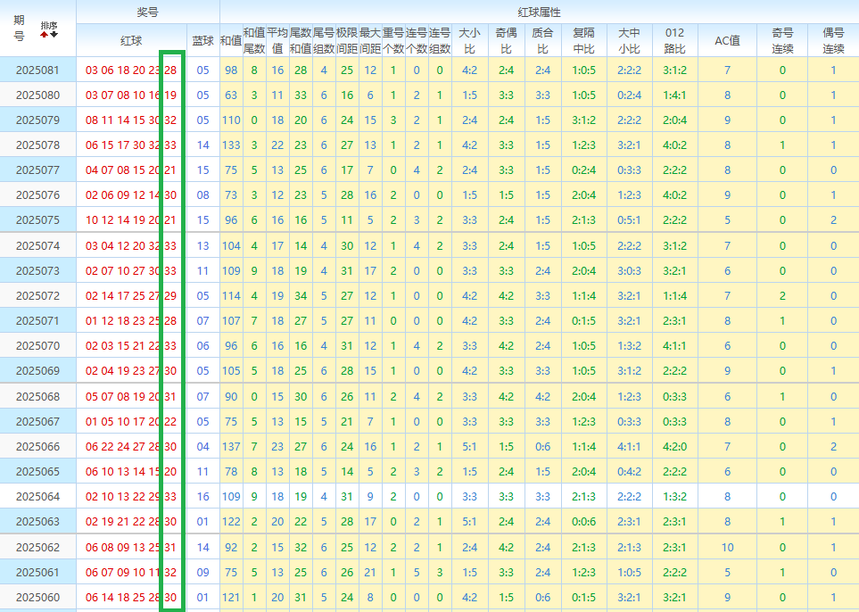Click sum value 133 in row 2025078
The height and width of the screenshot is (612, 859).
click(x=231, y=145)
